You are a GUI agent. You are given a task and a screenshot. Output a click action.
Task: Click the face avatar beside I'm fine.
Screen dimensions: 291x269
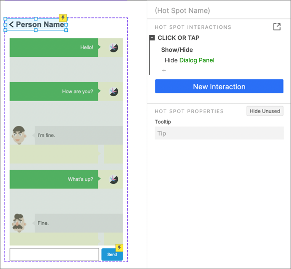click(19, 135)
